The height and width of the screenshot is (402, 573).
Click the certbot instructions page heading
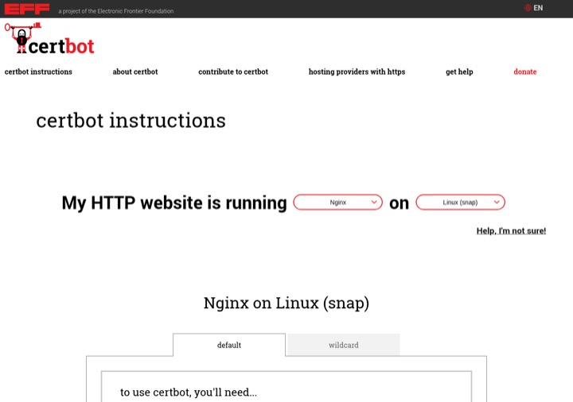(x=131, y=121)
